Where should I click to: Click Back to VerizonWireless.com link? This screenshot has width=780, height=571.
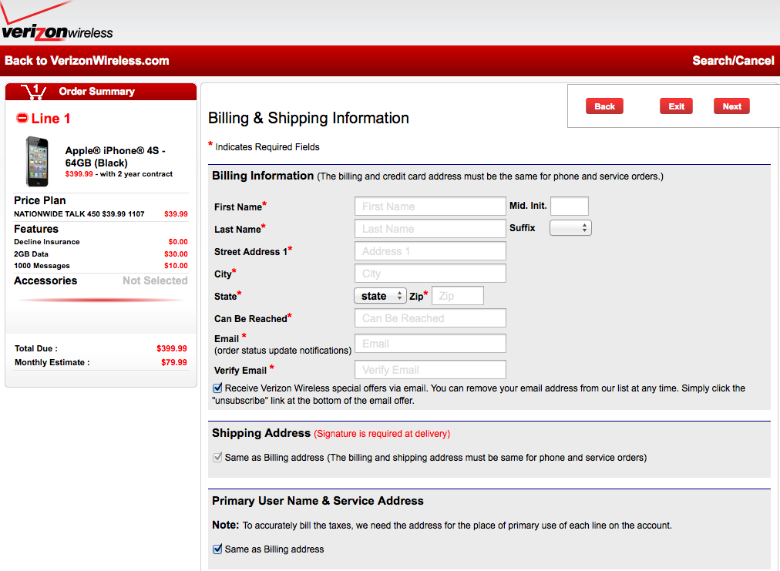tap(87, 61)
